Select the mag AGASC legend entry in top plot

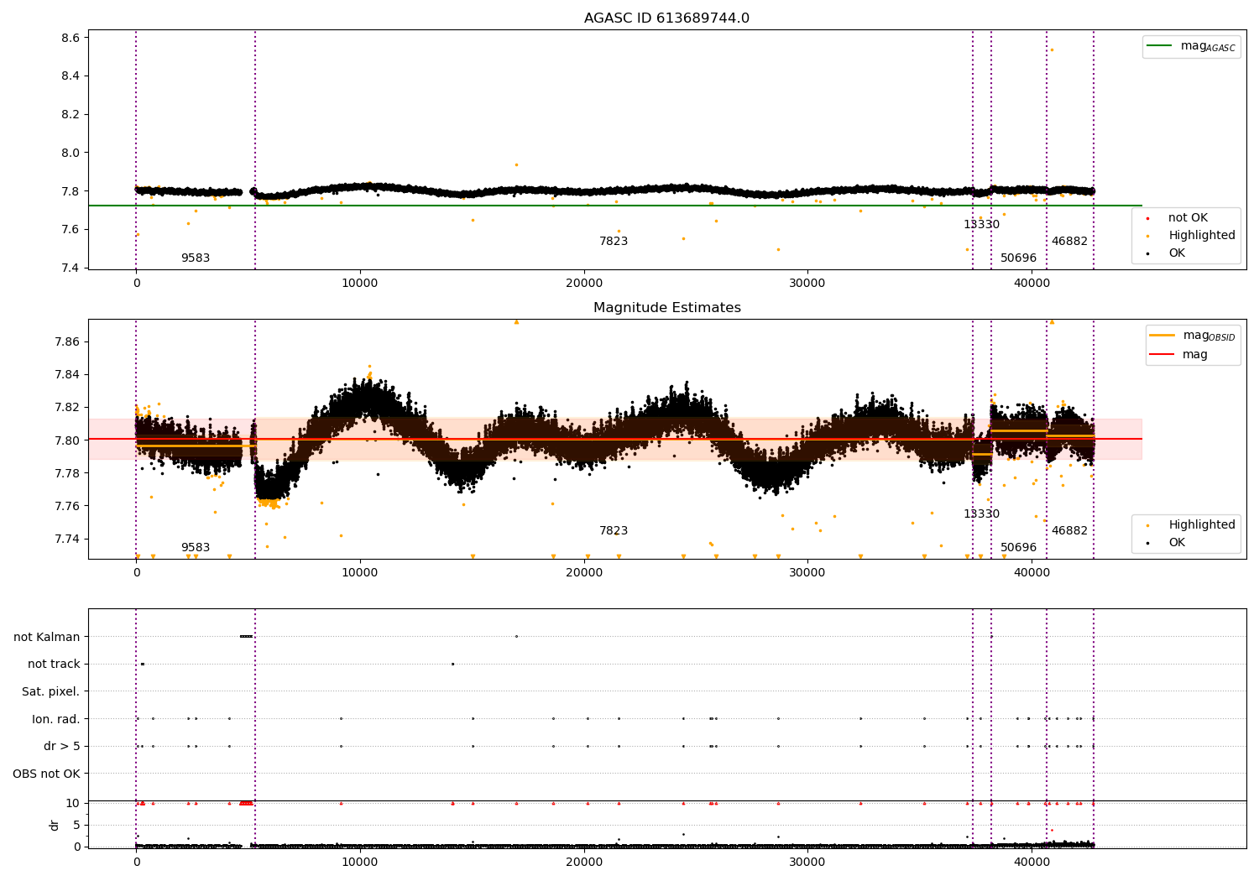click(x=1192, y=46)
